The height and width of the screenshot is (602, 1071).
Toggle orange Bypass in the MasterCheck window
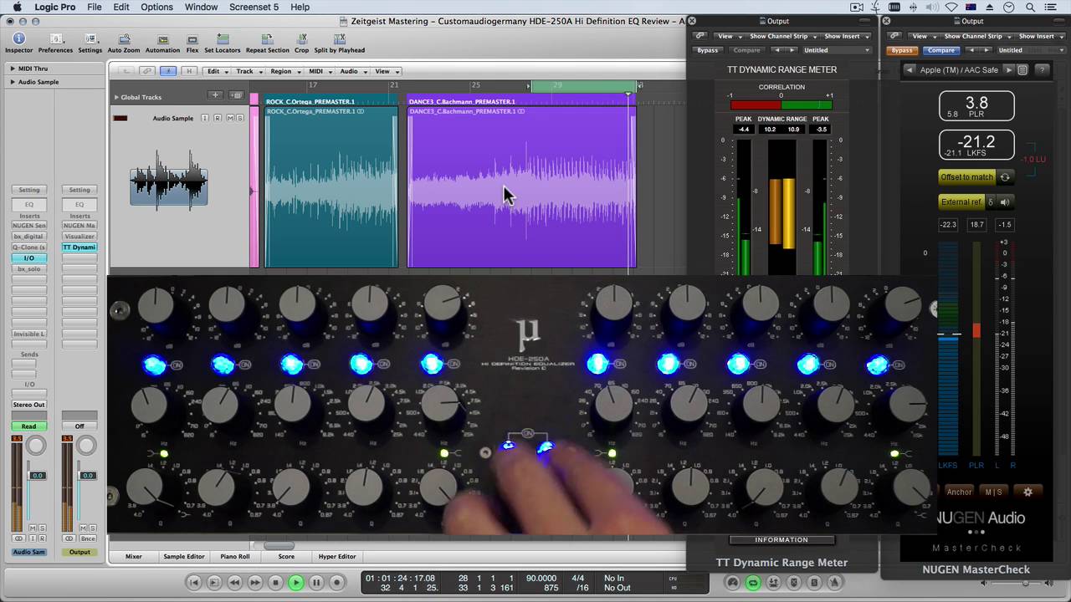(x=902, y=50)
